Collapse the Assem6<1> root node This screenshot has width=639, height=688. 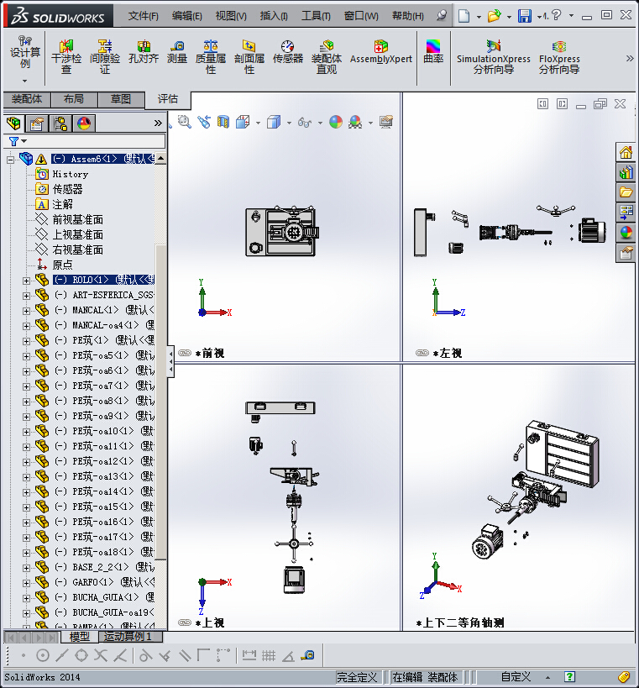(x=10, y=160)
